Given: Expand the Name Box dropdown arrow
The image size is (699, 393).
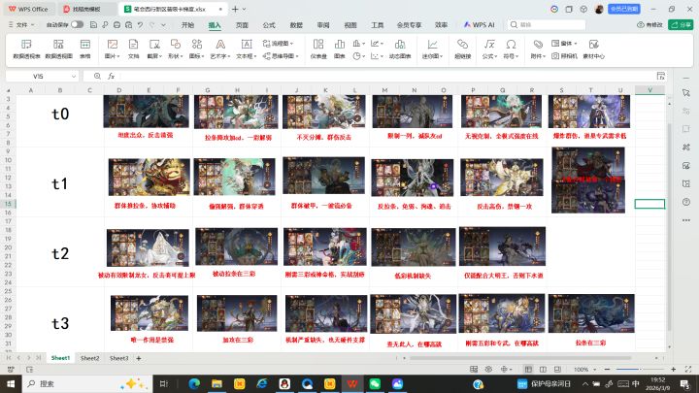Looking at the screenshot, I should (x=74, y=77).
